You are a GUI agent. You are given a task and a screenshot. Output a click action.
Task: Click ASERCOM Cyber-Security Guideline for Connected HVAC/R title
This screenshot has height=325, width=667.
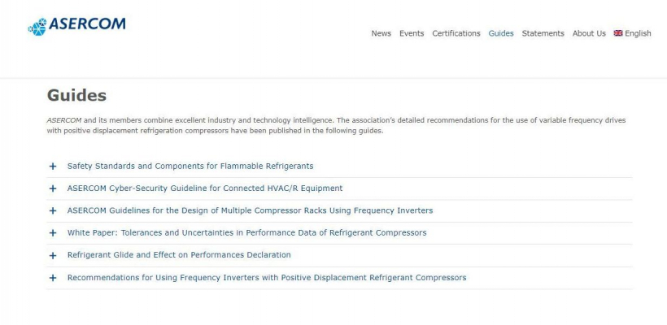(x=205, y=188)
